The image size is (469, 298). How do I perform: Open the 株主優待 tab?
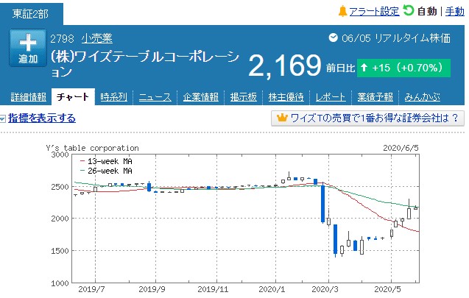click(x=286, y=97)
